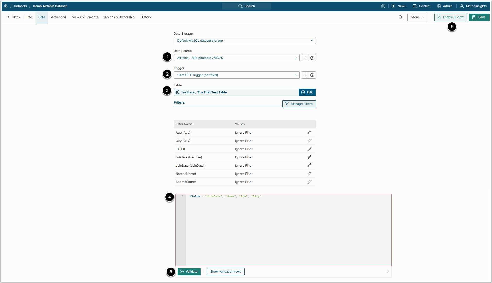Click the Manage Filters button
Image resolution: width=492 pixels, height=283 pixels.
[299, 104]
